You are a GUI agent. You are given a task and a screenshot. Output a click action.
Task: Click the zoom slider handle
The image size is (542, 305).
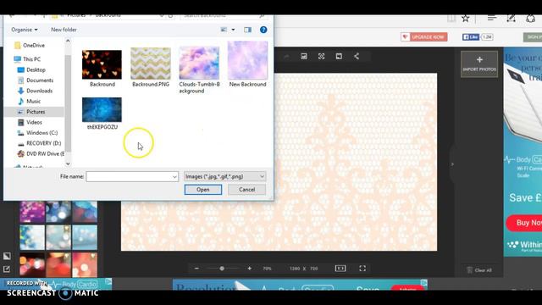click(222, 269)
